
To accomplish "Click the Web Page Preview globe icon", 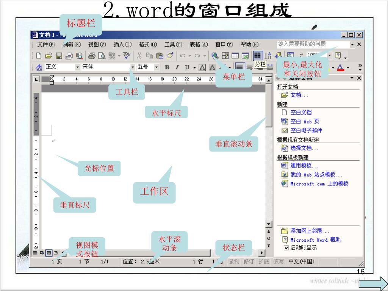I will (x=215, y=56).
